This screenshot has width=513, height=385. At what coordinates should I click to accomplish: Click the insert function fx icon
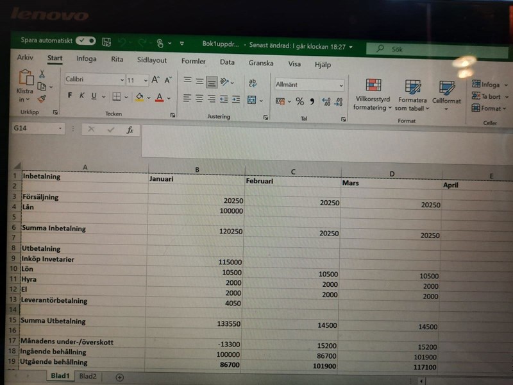click(130, 130)
